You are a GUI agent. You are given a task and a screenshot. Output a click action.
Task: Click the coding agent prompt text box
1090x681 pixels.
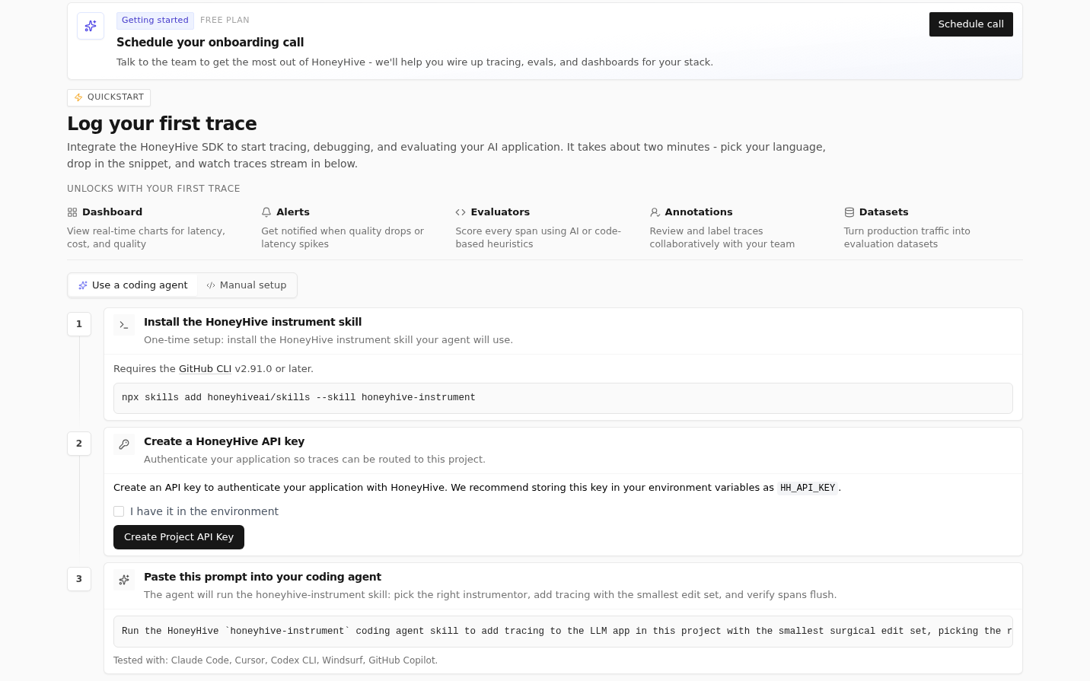click(563, 632)
